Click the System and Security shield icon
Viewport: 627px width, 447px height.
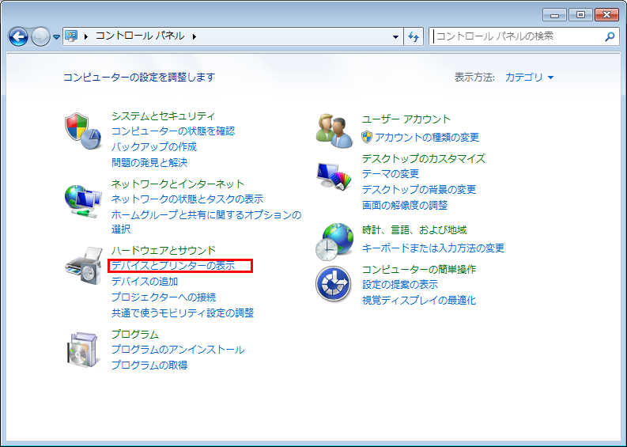[83, 131]
